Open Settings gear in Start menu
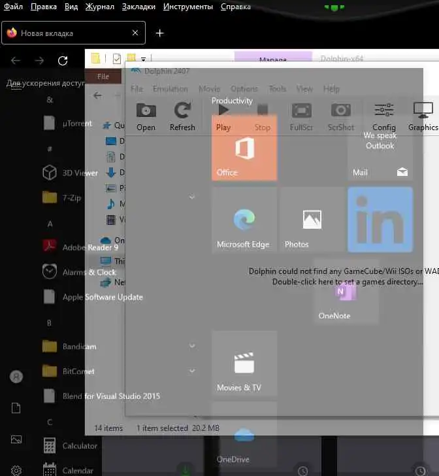This screenshot has height=476, width=439. pos(16,471)
